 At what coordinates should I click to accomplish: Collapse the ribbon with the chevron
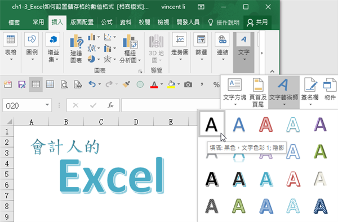pos(272,71)
